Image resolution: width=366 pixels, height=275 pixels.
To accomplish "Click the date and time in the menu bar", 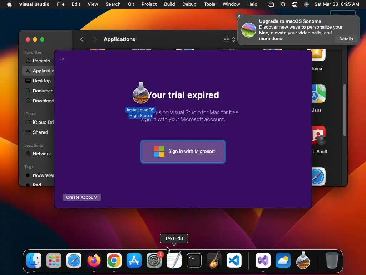I will [337, 4].
